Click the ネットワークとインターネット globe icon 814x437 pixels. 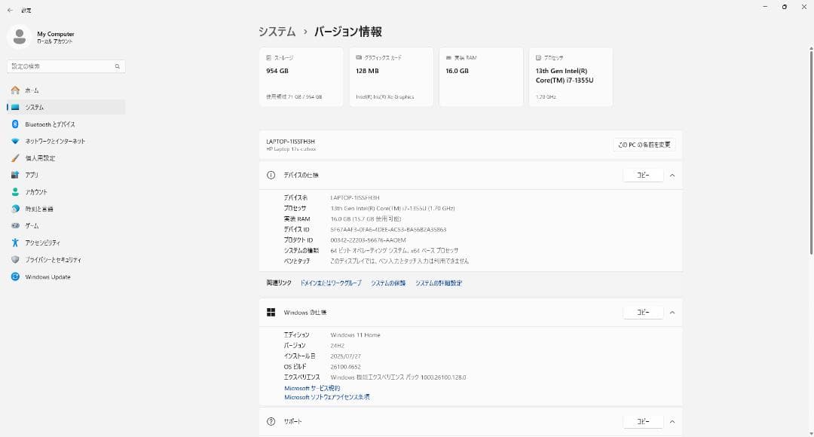(14, 140)
